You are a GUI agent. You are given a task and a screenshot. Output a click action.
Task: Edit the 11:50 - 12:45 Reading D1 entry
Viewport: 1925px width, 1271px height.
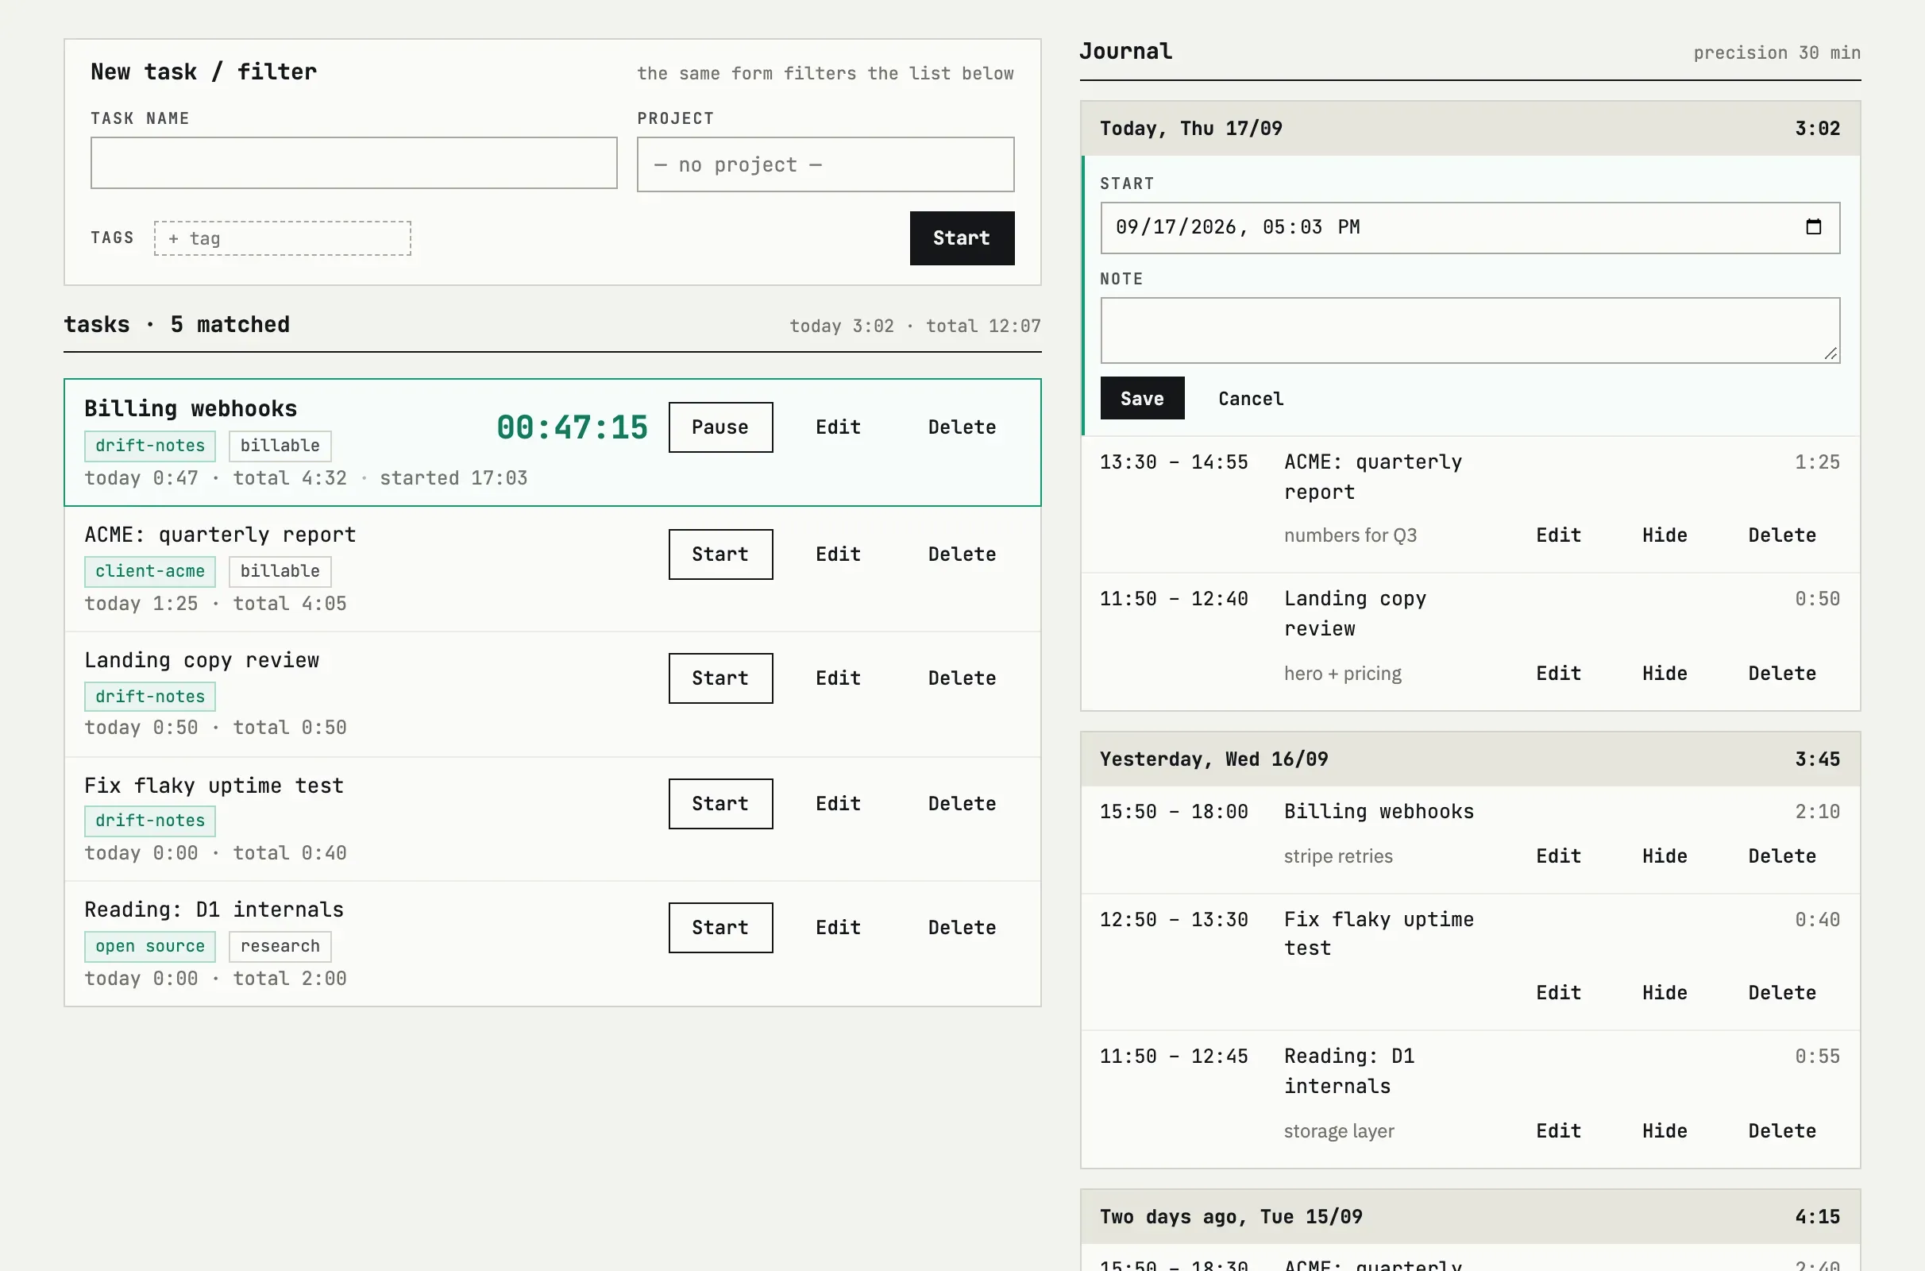click(1558, 1131)
